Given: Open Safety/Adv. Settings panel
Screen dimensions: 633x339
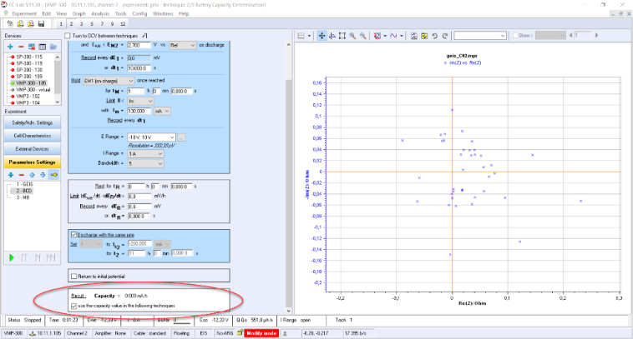Looking at the screenshot, I should [33, 122].
